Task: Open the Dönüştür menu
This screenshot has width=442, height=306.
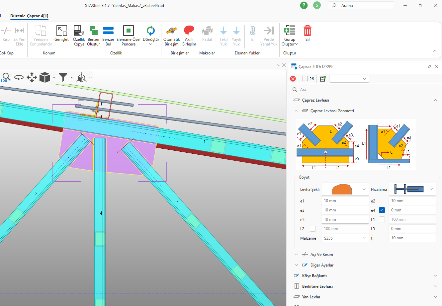Action: click(151, 36)
